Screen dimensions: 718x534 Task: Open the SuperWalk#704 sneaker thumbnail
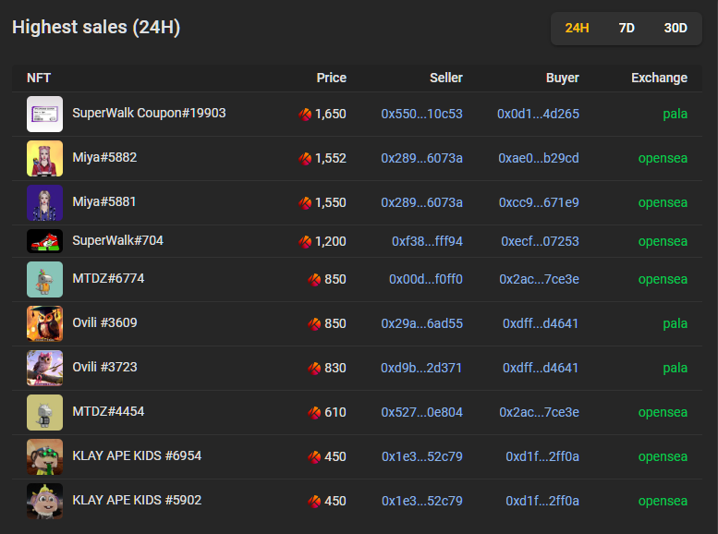(x=44, y=241)
